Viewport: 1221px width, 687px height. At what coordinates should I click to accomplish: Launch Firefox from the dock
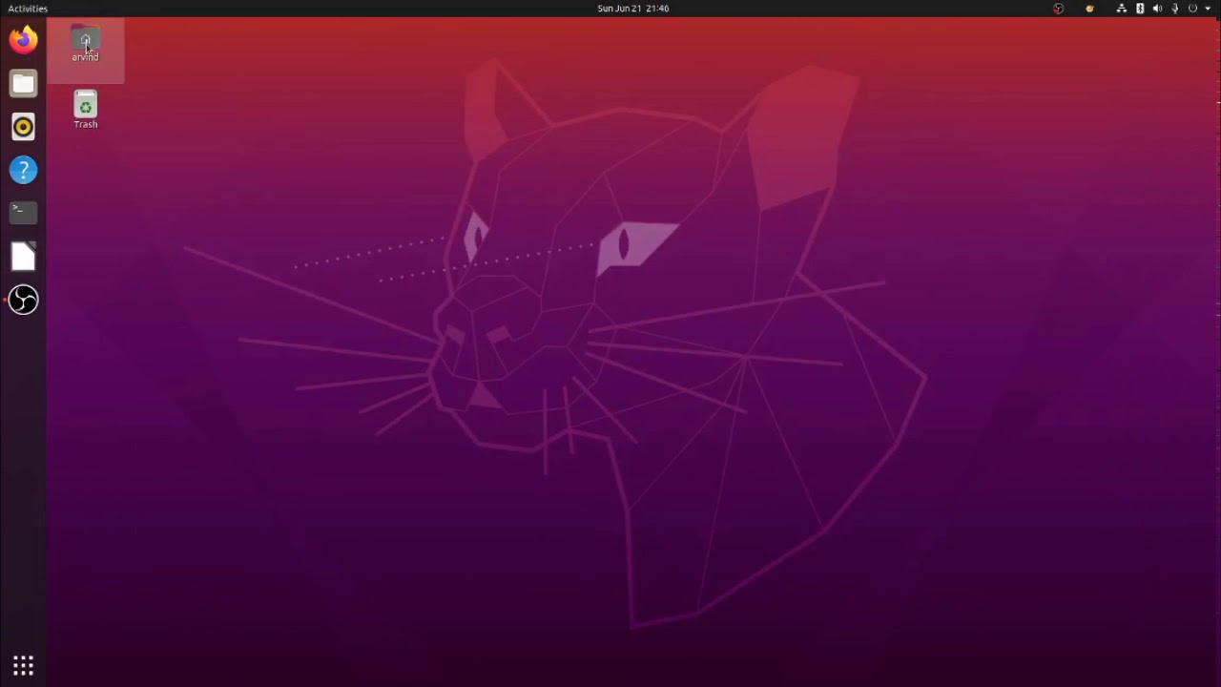tap(23, 40)
